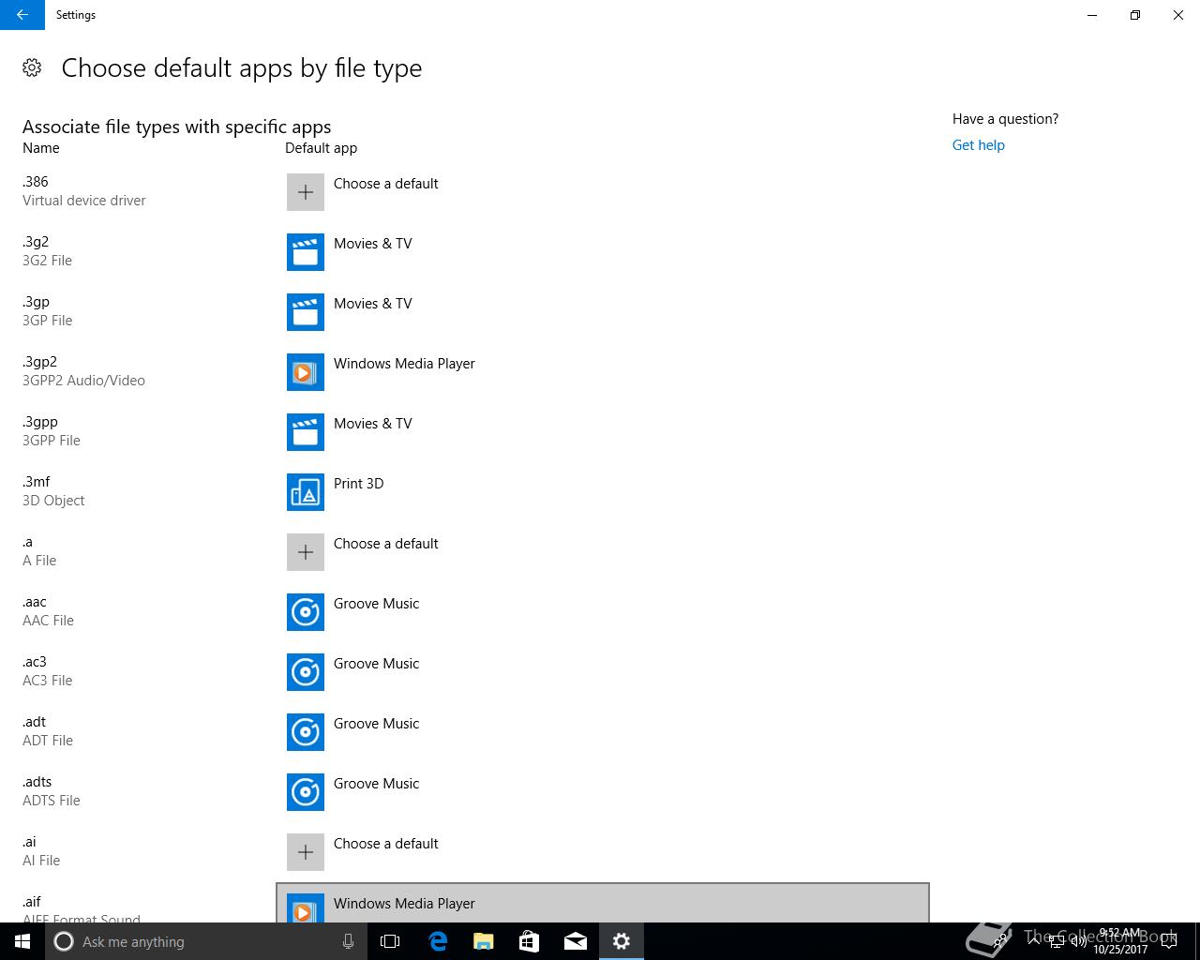Click the .3gpp extension name

pyautogui.click(x=39, y=422)
